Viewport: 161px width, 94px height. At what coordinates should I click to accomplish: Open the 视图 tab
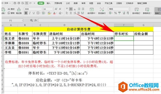click(91, 3)
